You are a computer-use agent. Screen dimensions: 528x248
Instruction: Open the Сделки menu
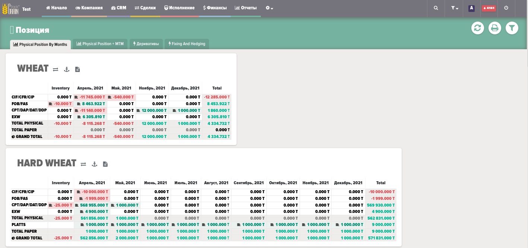pyautogui.click(x=145, y=8)
